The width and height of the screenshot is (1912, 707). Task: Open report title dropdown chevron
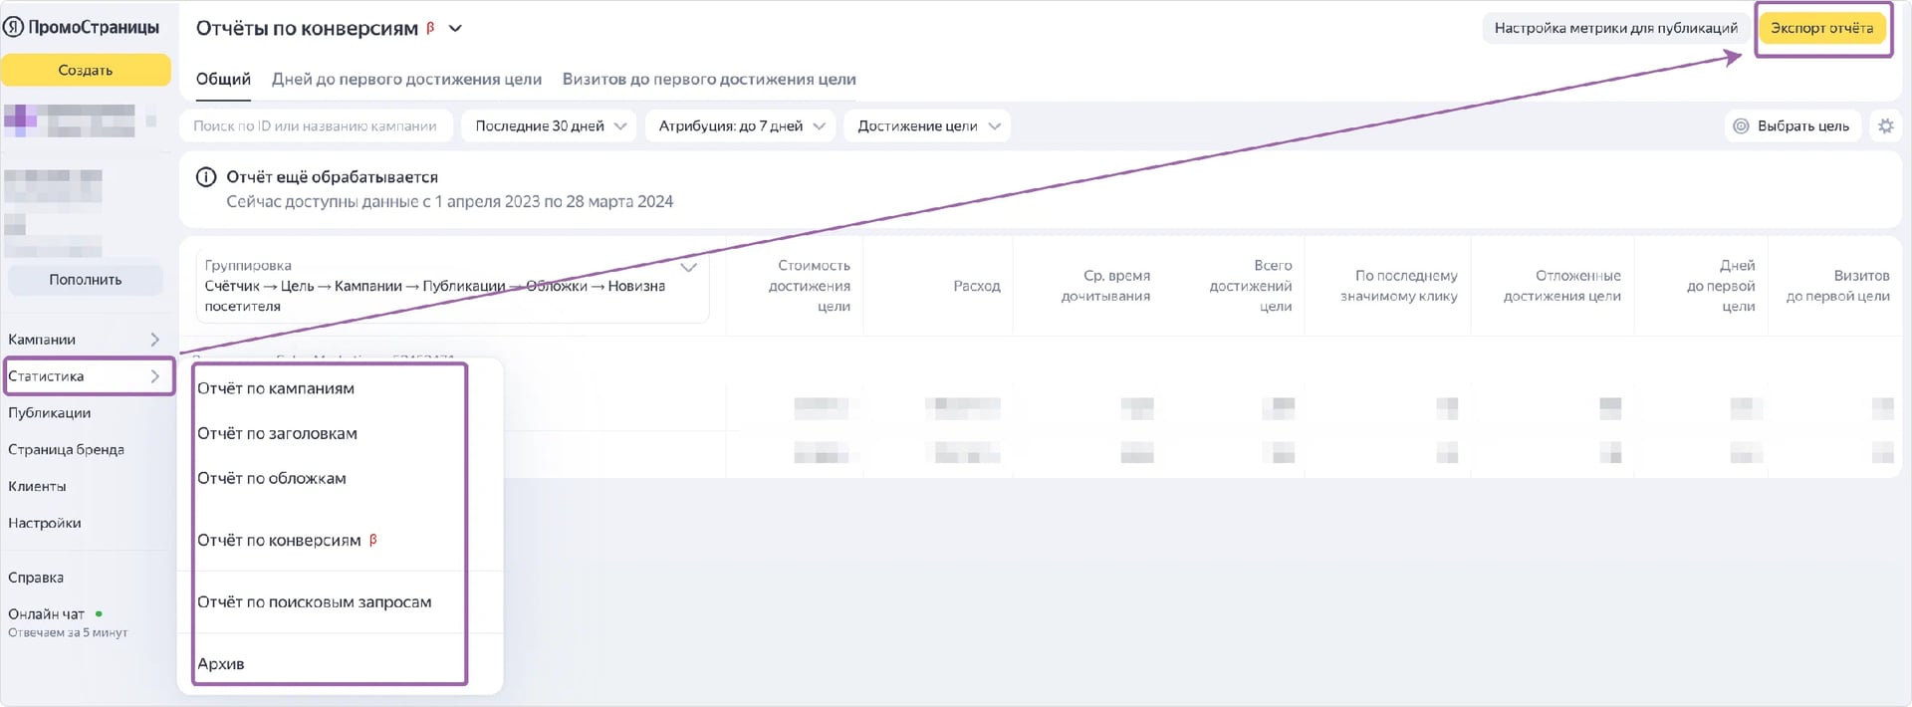[455, 29]
